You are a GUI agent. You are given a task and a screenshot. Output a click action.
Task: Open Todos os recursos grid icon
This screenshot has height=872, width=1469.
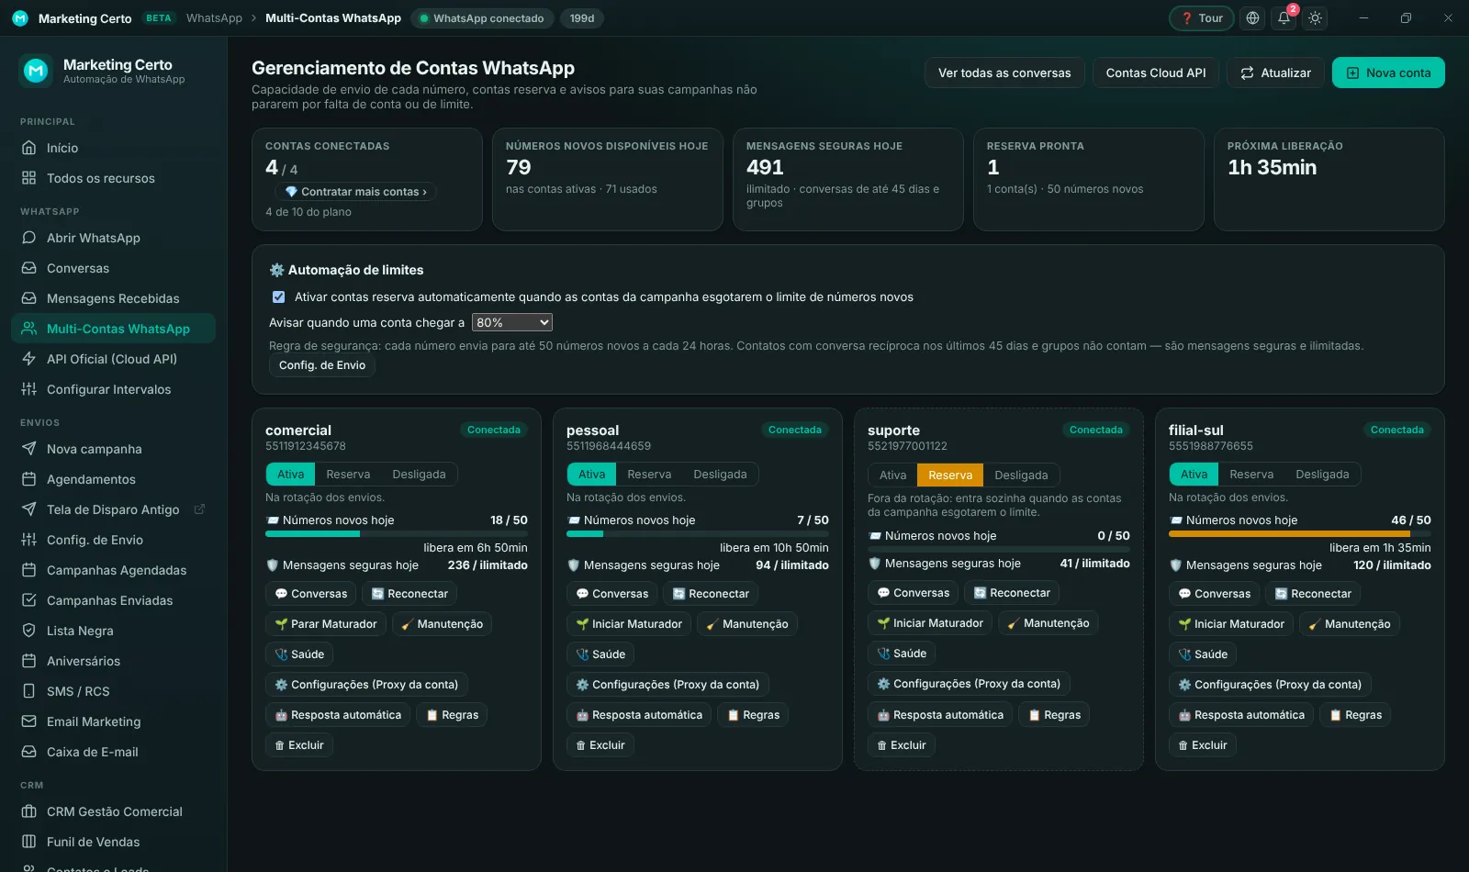tap(29, 178)
